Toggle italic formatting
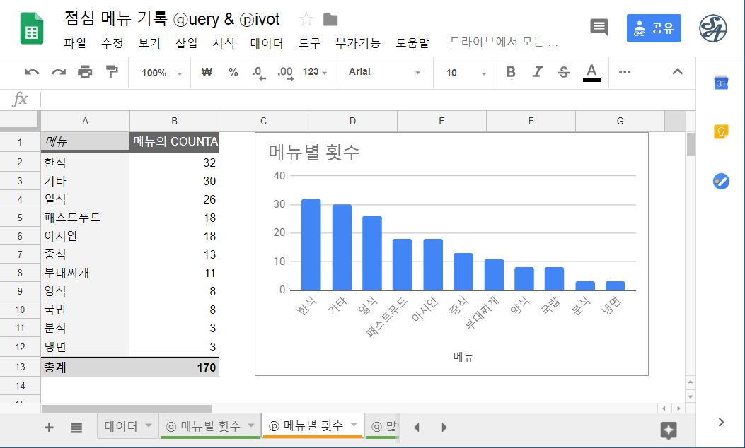Image resolution: width=745 pixels, height=448 pixels. (x=536, y=71)
